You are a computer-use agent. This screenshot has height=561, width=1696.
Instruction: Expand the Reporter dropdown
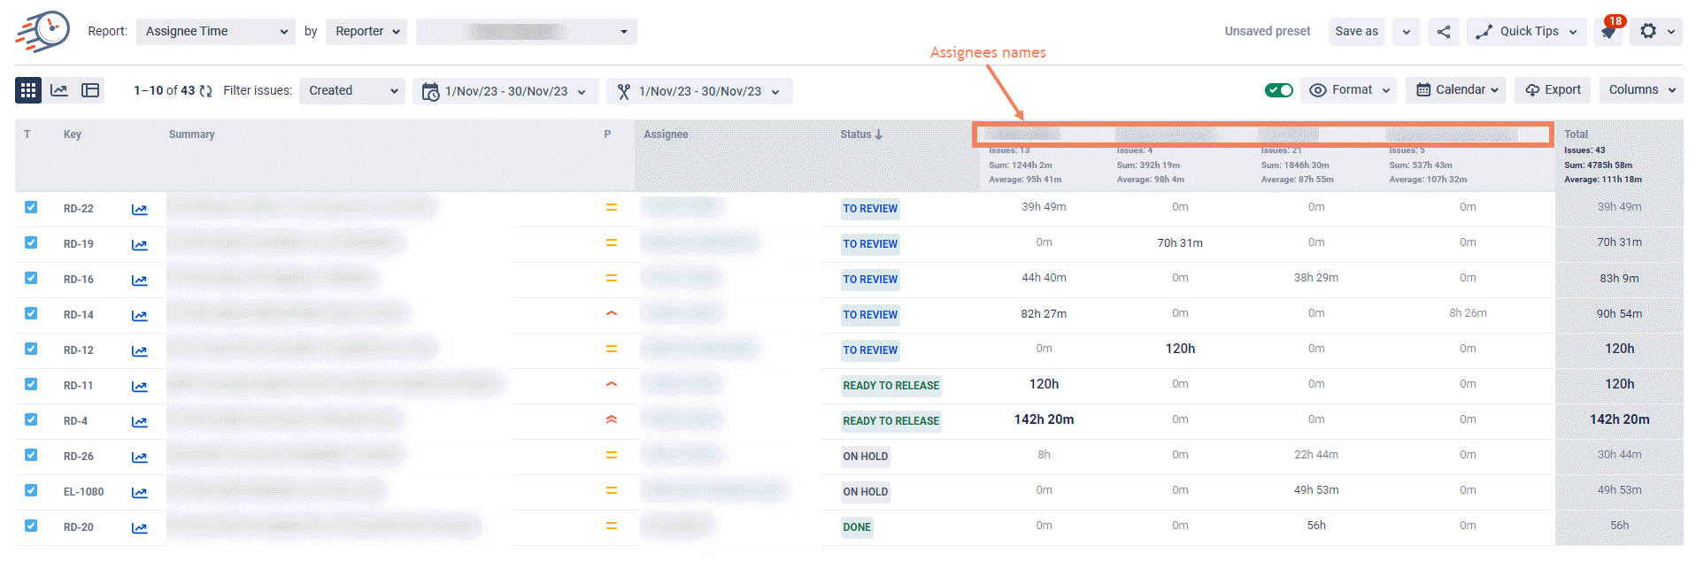[366, 32]
